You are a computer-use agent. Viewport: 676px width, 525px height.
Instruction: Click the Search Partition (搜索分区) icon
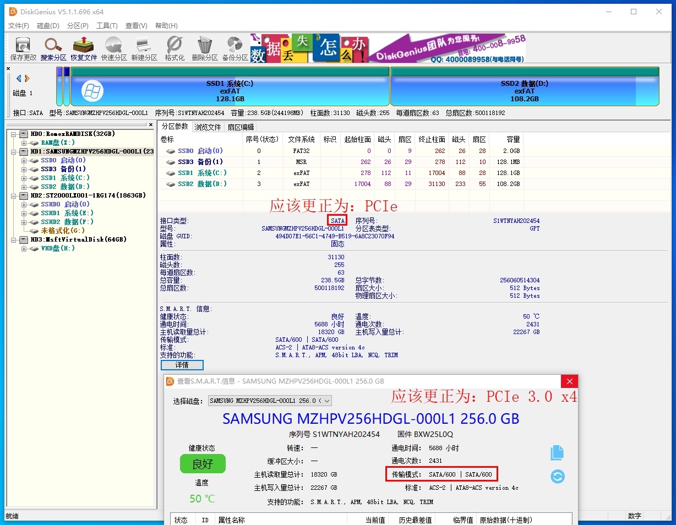[x=53, y=48]
